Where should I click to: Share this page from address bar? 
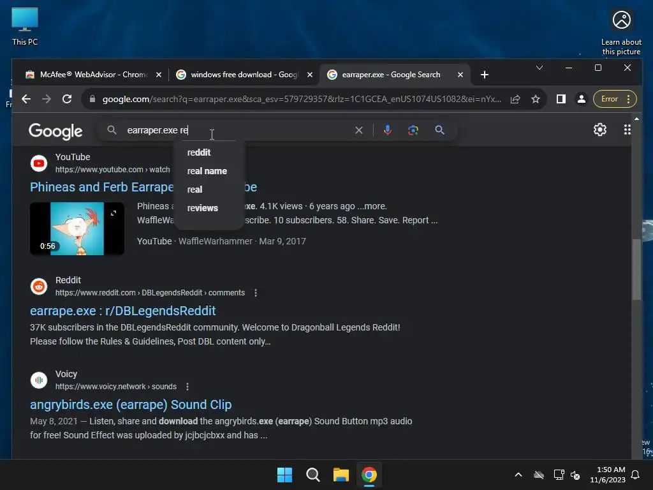tap(515, 99)
